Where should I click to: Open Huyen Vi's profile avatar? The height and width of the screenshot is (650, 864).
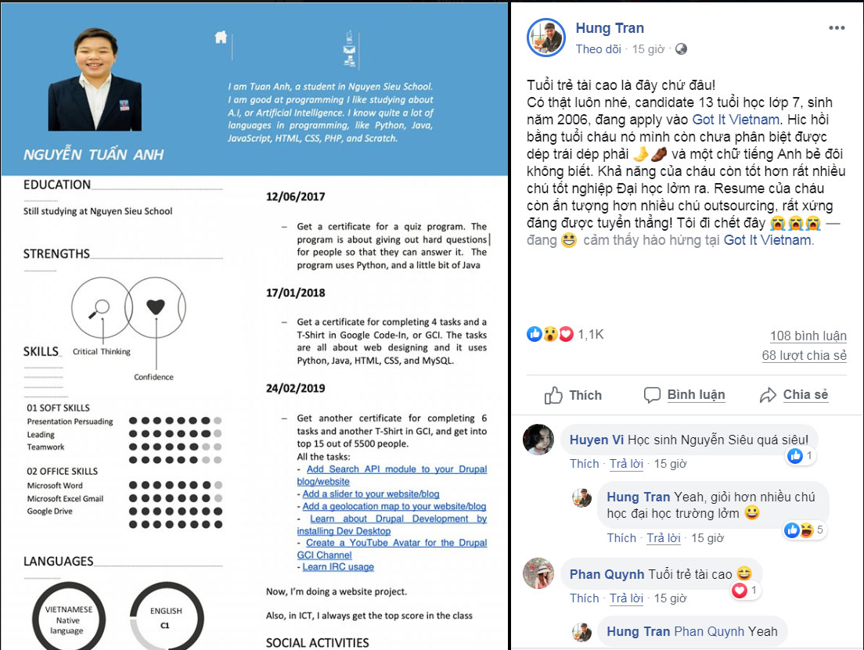[x=538, y=440]
